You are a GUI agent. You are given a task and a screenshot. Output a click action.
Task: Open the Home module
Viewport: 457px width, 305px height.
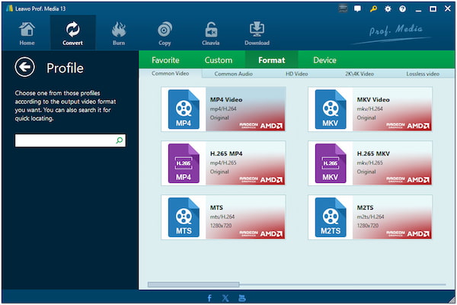(x=27, y=34)
